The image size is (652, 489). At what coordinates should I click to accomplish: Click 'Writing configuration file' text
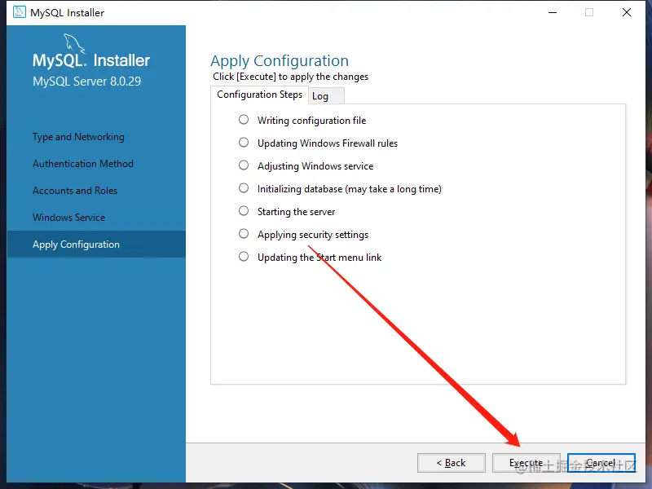coord(312,121)
